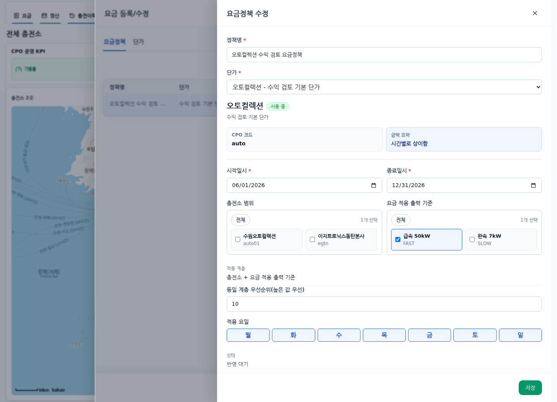
Task: Open the 요금 menu tab in background
Action: click(x=22, y=16)
